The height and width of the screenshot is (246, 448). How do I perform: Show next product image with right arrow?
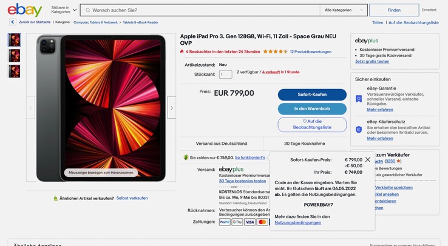pos(172,108)
